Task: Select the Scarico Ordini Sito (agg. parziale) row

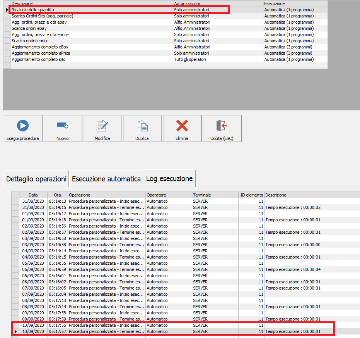Action: (x=165, y=16)
